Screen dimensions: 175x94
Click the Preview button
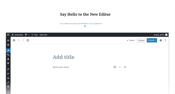[141, 40]
